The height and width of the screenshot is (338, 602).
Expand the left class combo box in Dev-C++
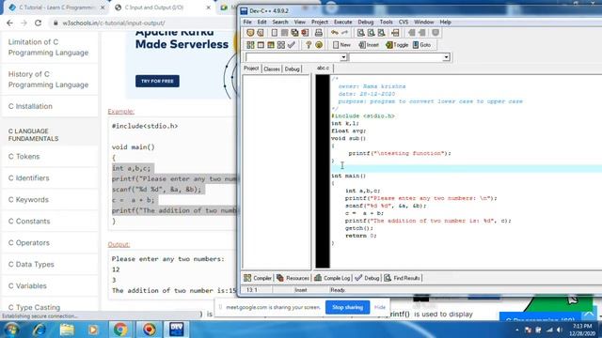pos(343,57)
